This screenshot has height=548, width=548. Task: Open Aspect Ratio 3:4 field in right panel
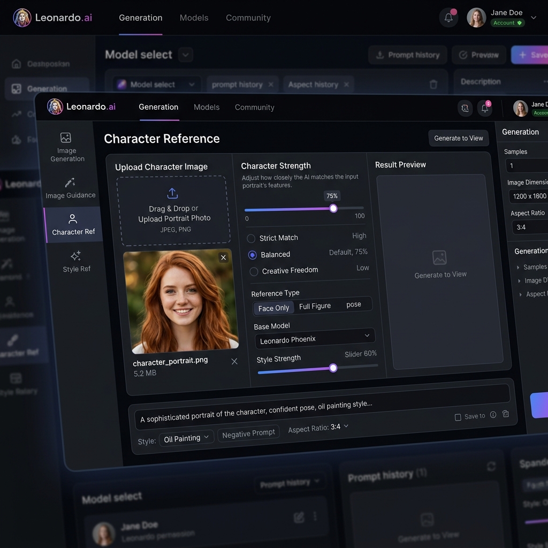click(530, 227)
